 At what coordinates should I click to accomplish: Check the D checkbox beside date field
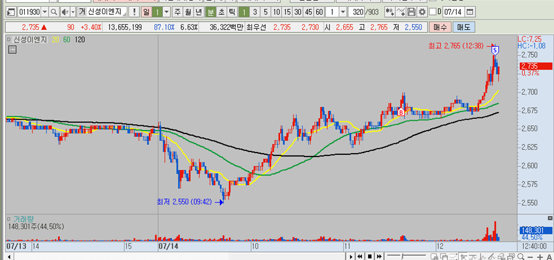pyautogui.click(x=433, y=12)
